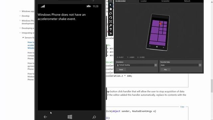Switch to the Location tab
This screenshot has height=120, width=213.
click(143, 1)
